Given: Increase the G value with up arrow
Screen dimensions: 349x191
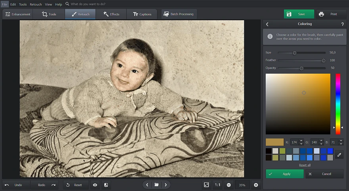Looking at the screenshot, I should tap(321, 141).
